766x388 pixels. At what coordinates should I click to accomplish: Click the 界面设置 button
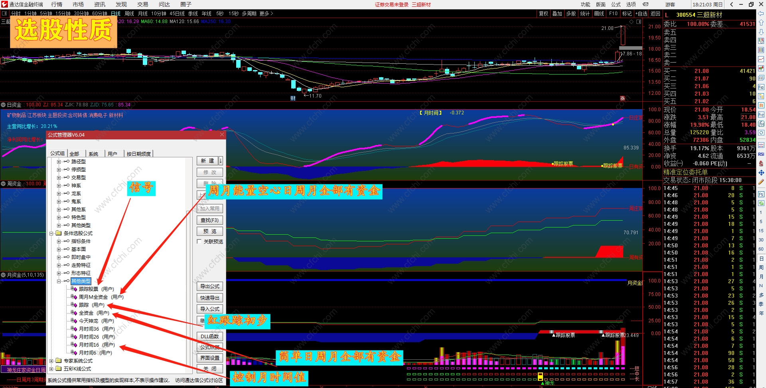click(209, 358)
